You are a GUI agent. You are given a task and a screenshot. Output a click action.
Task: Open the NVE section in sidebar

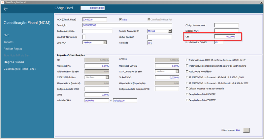[6, 35]
